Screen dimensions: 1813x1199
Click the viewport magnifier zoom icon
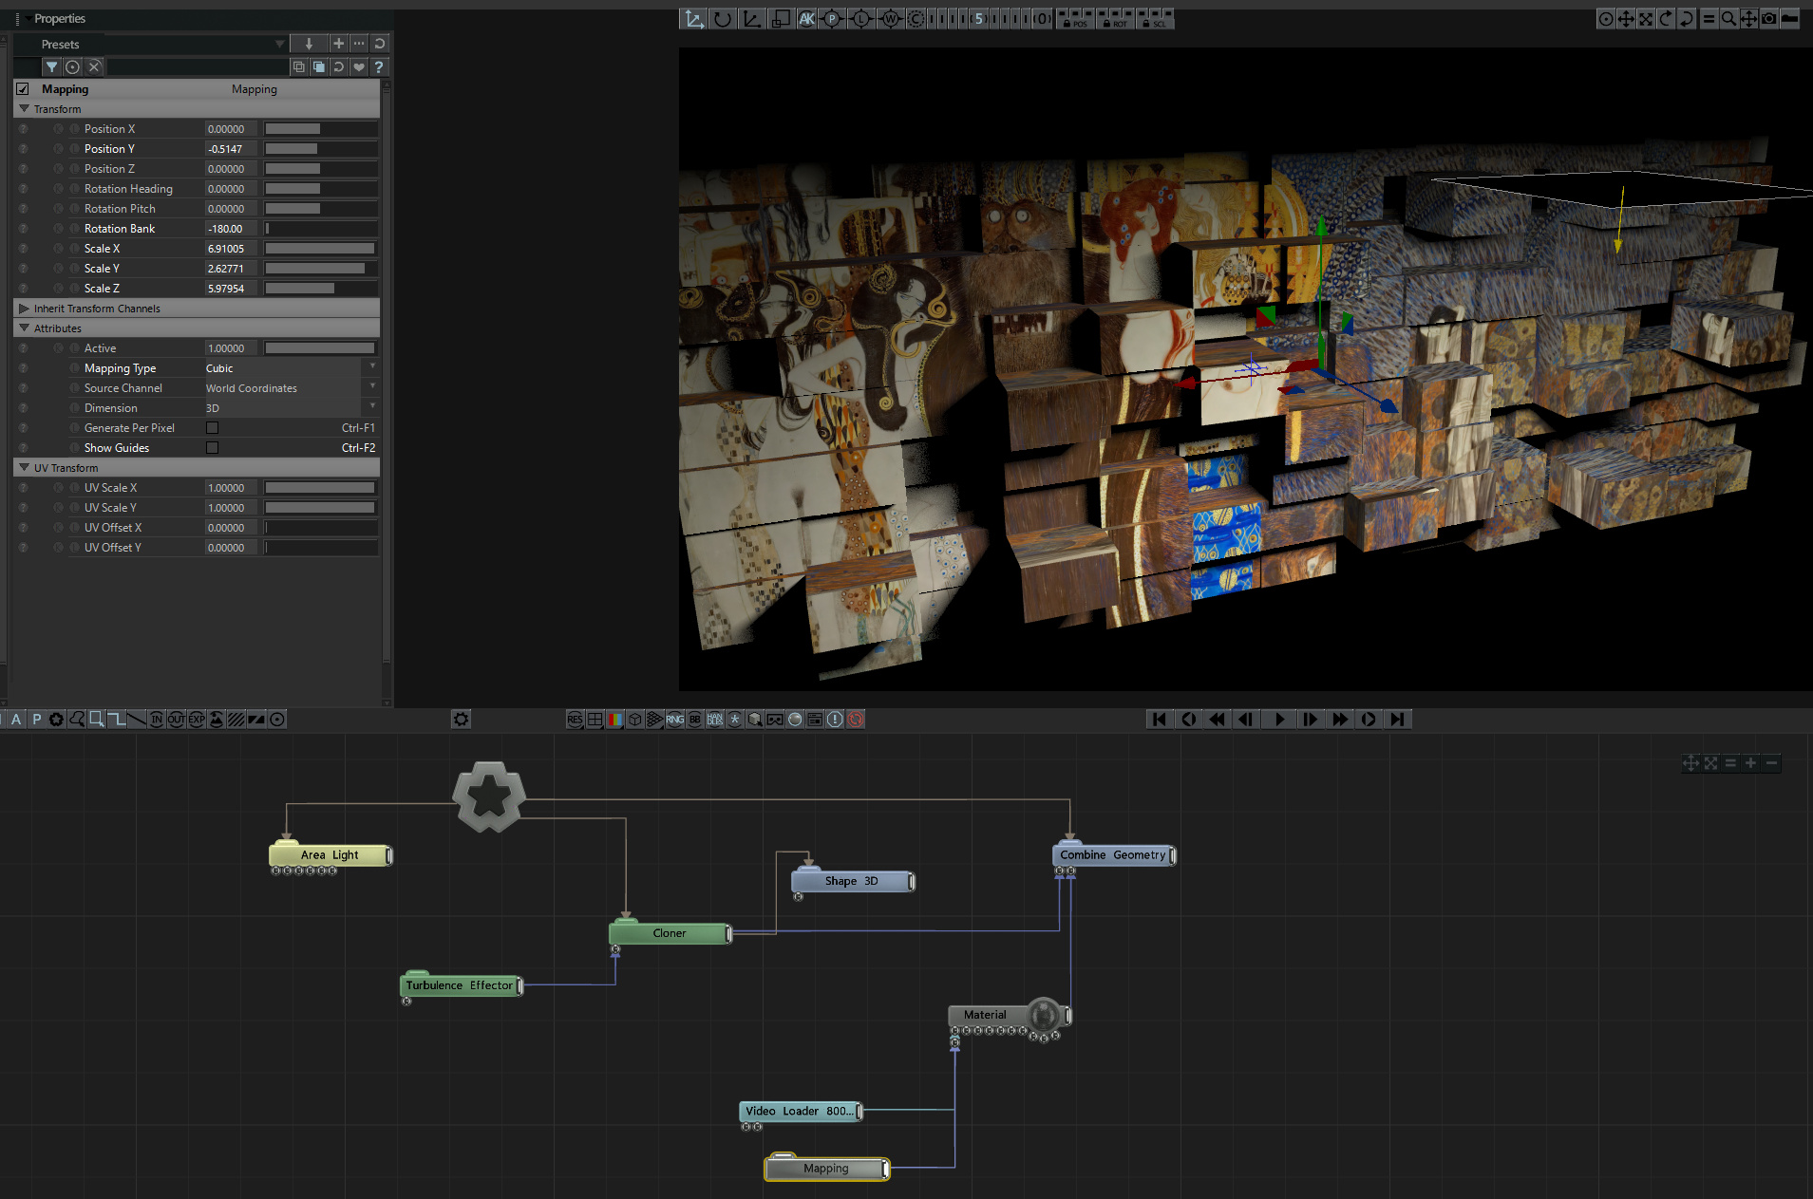coord(1728,19)
